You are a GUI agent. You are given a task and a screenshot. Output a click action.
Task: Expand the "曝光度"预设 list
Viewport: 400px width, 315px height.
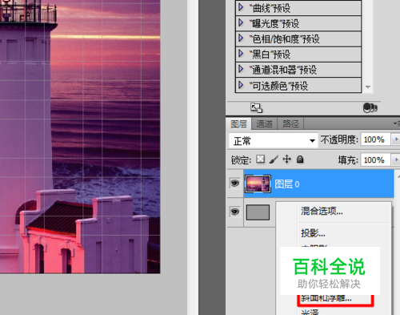point(241,23)
